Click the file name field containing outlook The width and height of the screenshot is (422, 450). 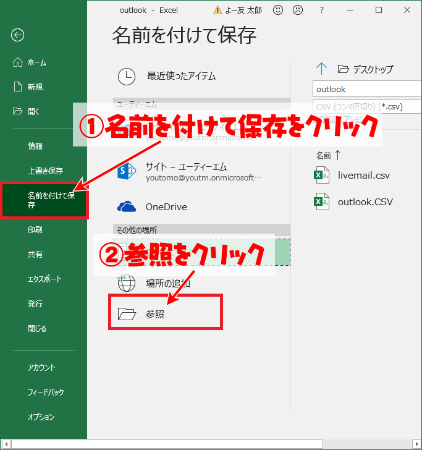[x=367, y=89]
